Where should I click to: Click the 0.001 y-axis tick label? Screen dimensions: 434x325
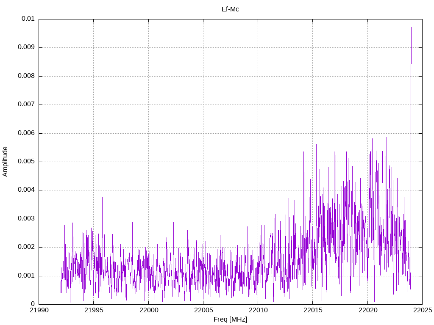coord(26,275)
